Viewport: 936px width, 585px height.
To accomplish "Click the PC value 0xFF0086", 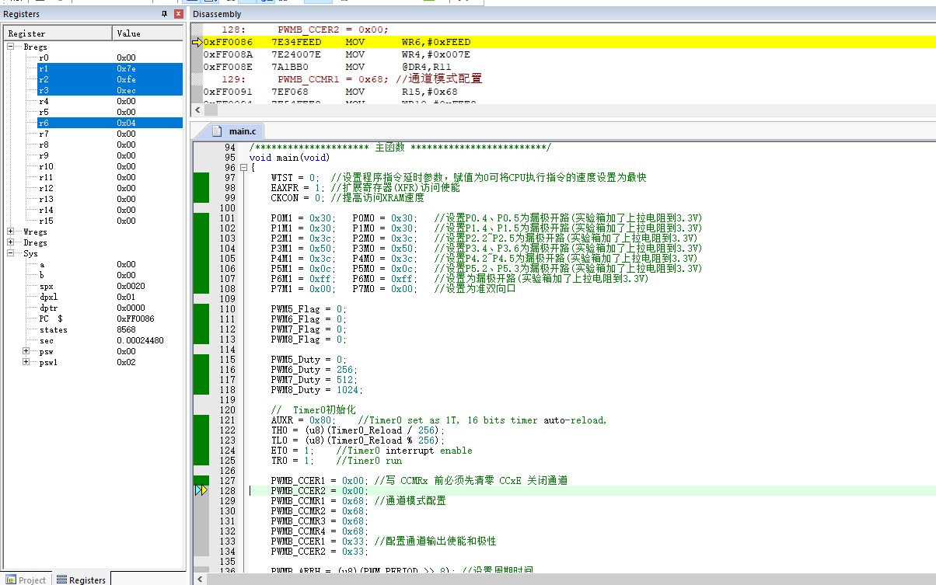I will (136, 319).
